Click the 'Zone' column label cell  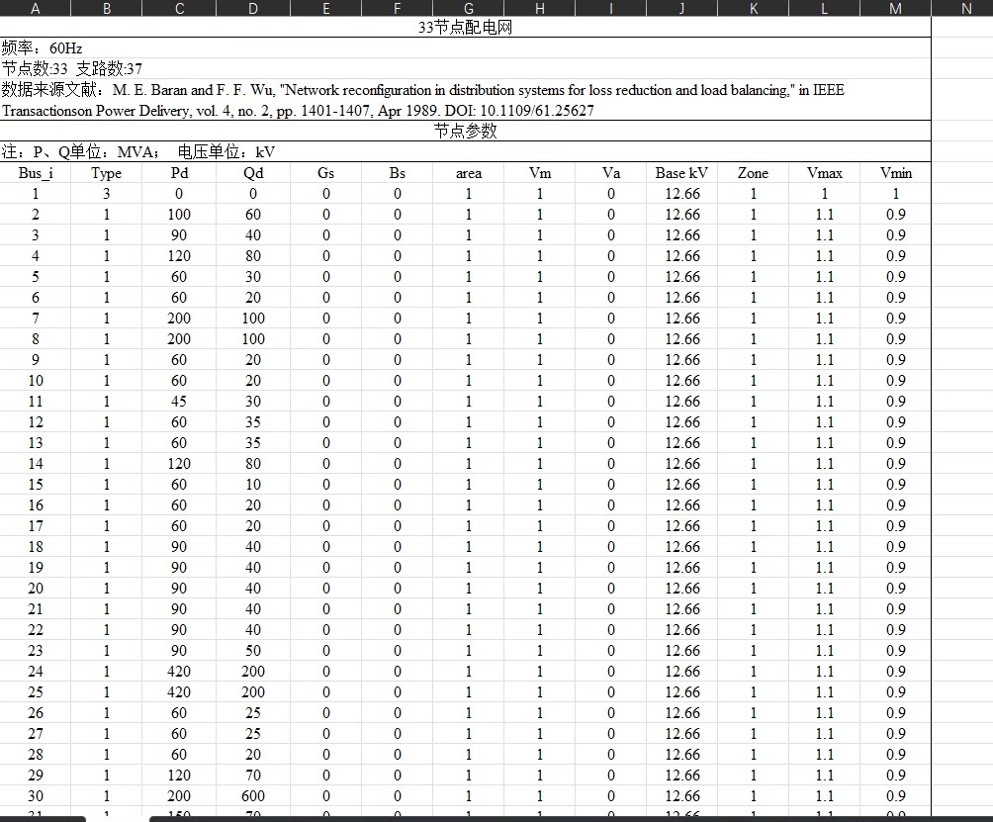[x=754, y=173]
